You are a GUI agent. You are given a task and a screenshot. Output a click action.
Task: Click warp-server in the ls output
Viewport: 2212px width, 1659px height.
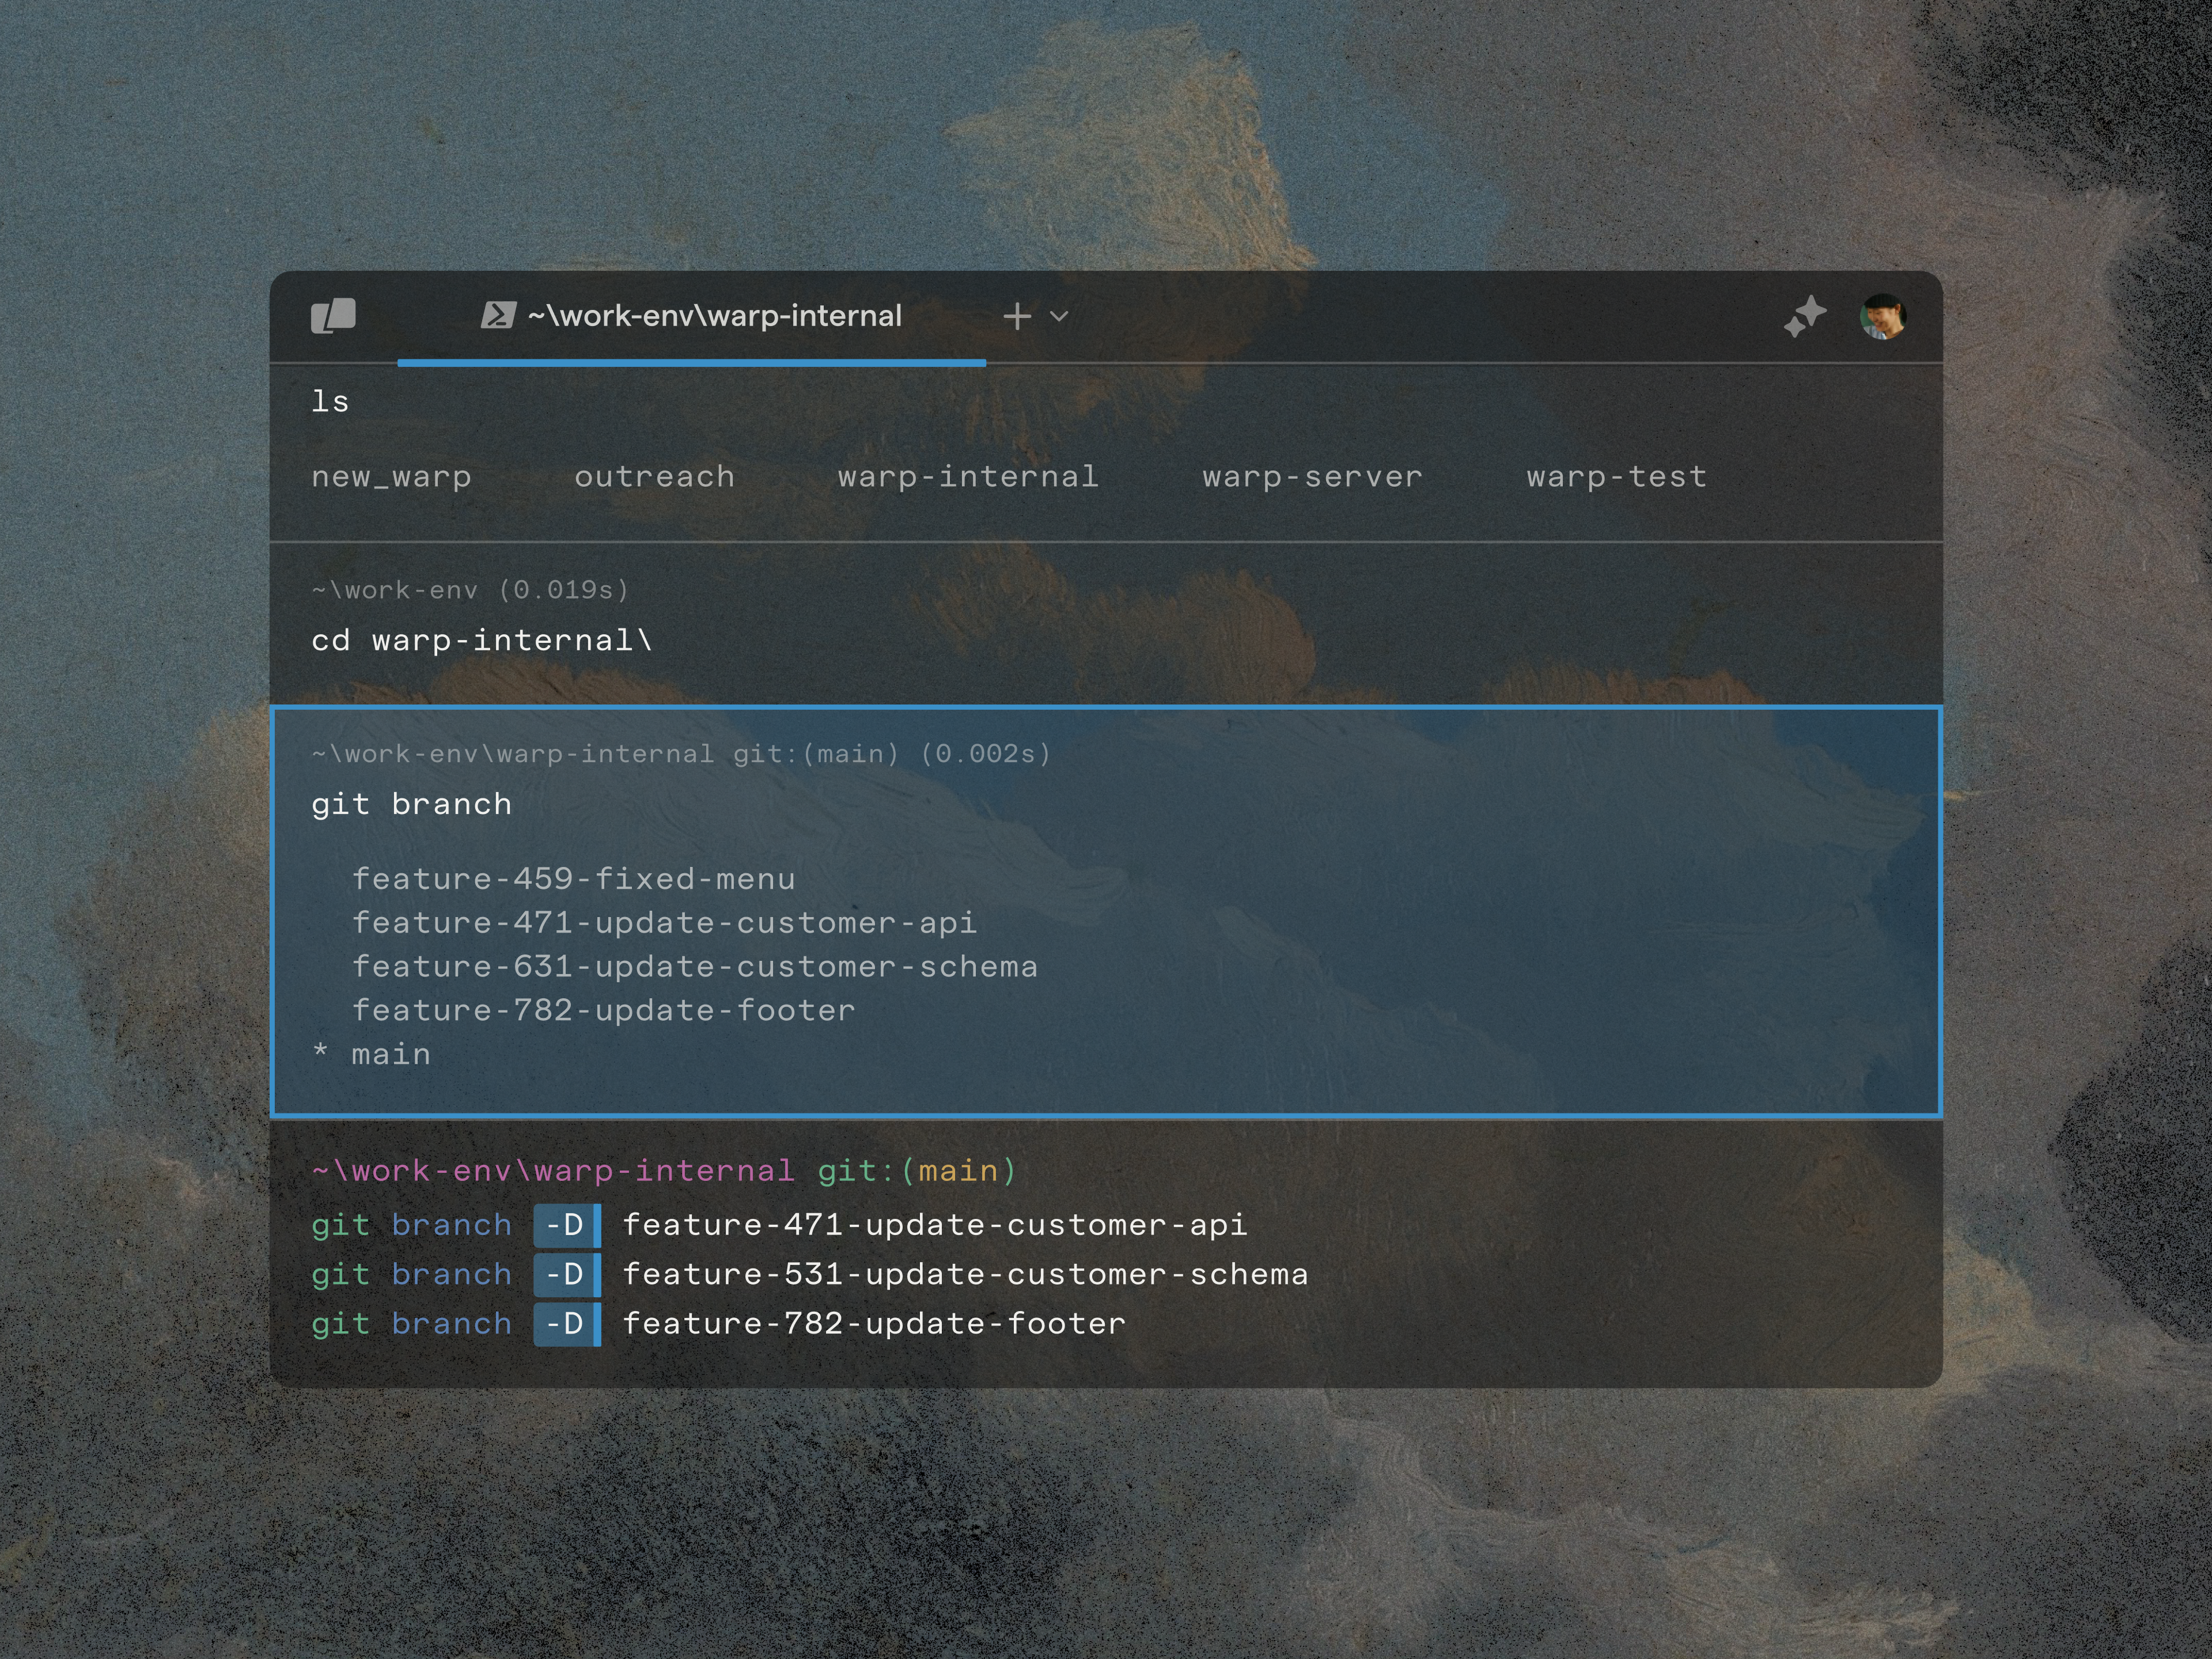click(x=1312, y=477)
